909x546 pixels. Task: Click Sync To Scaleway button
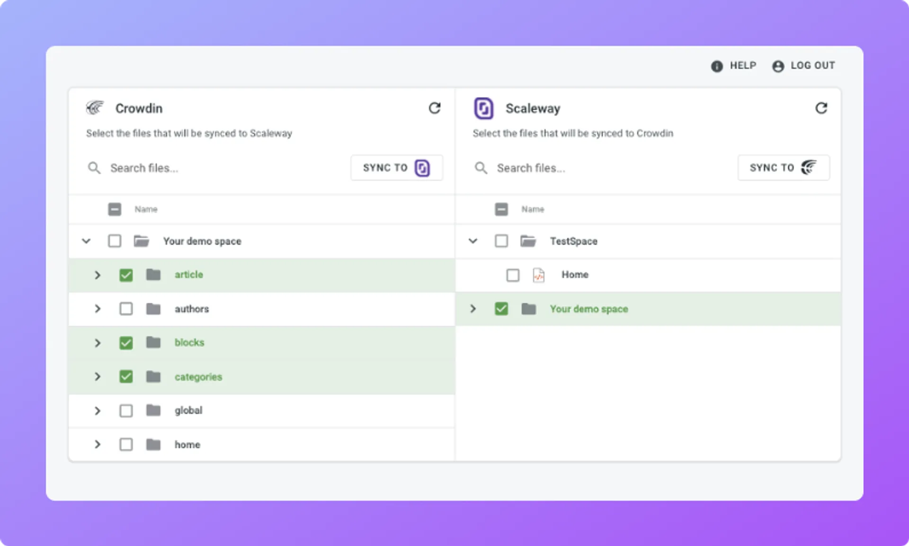(x=397, y=167)
